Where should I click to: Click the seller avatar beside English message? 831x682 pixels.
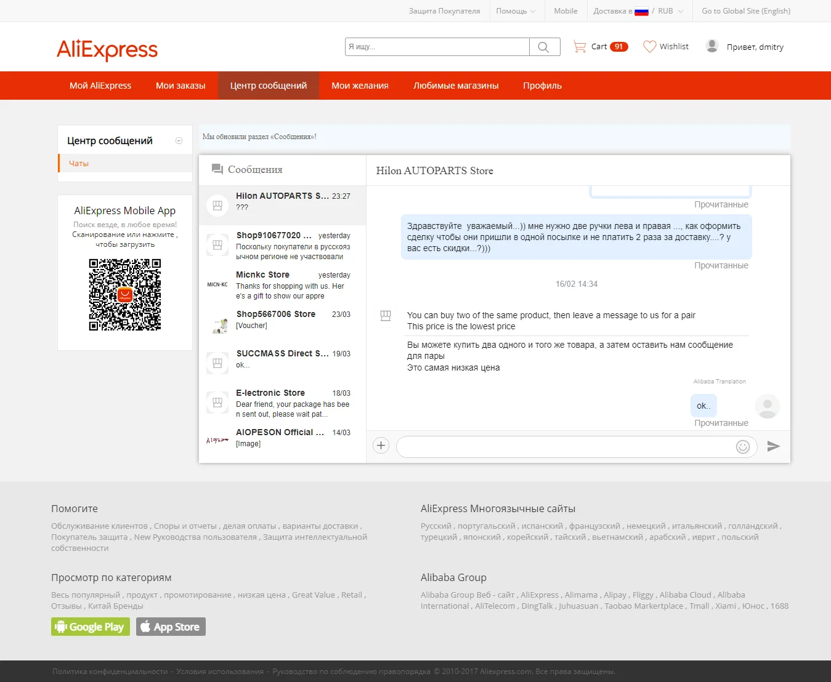[x=386, y=316]
